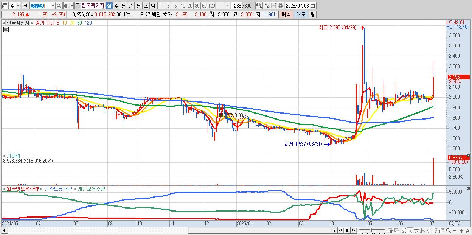Click the playback speed slider
Image resolution: width=472 pixels, height=235 pixels.
(x=372, y=230)
